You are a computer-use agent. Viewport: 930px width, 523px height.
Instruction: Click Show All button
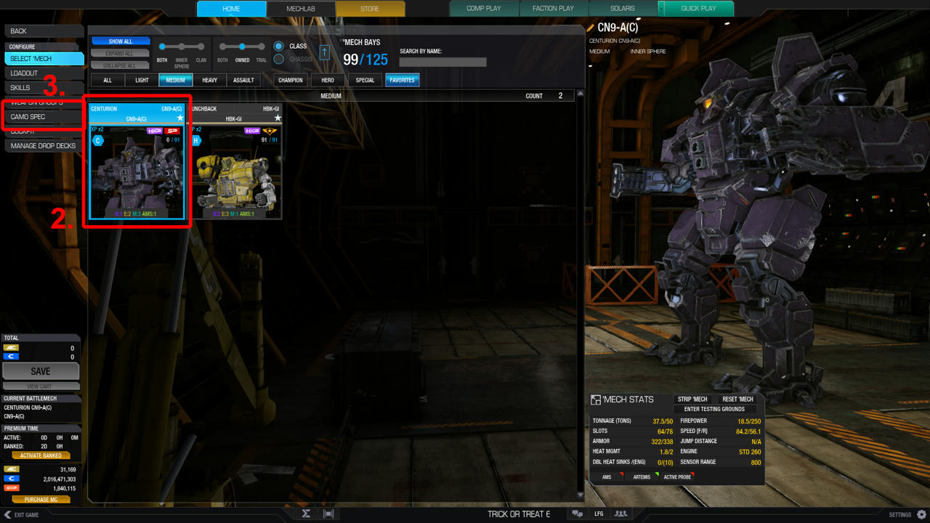pos(121,41)
